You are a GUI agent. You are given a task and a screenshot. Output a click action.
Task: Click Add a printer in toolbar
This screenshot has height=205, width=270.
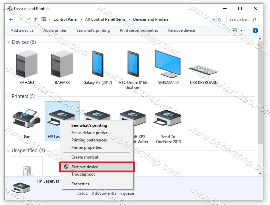coord(55,30)
